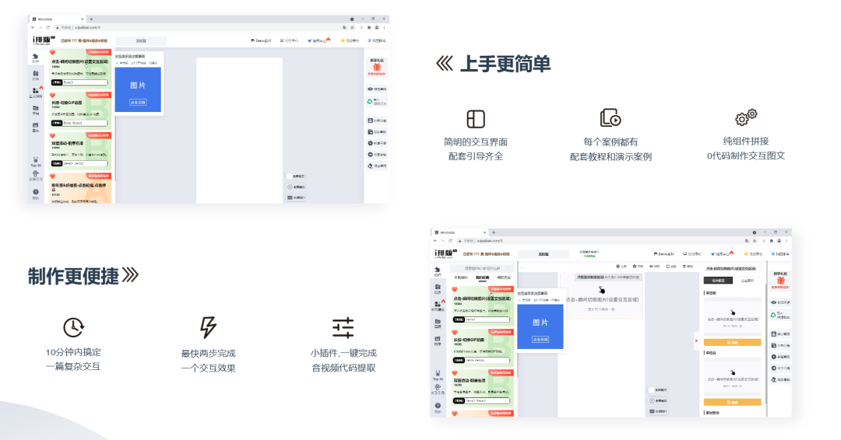Toggle the heart on 双层滑动 card in bottom screenshot
Viewport: 841px width, 440px height.
pos(455,375)
